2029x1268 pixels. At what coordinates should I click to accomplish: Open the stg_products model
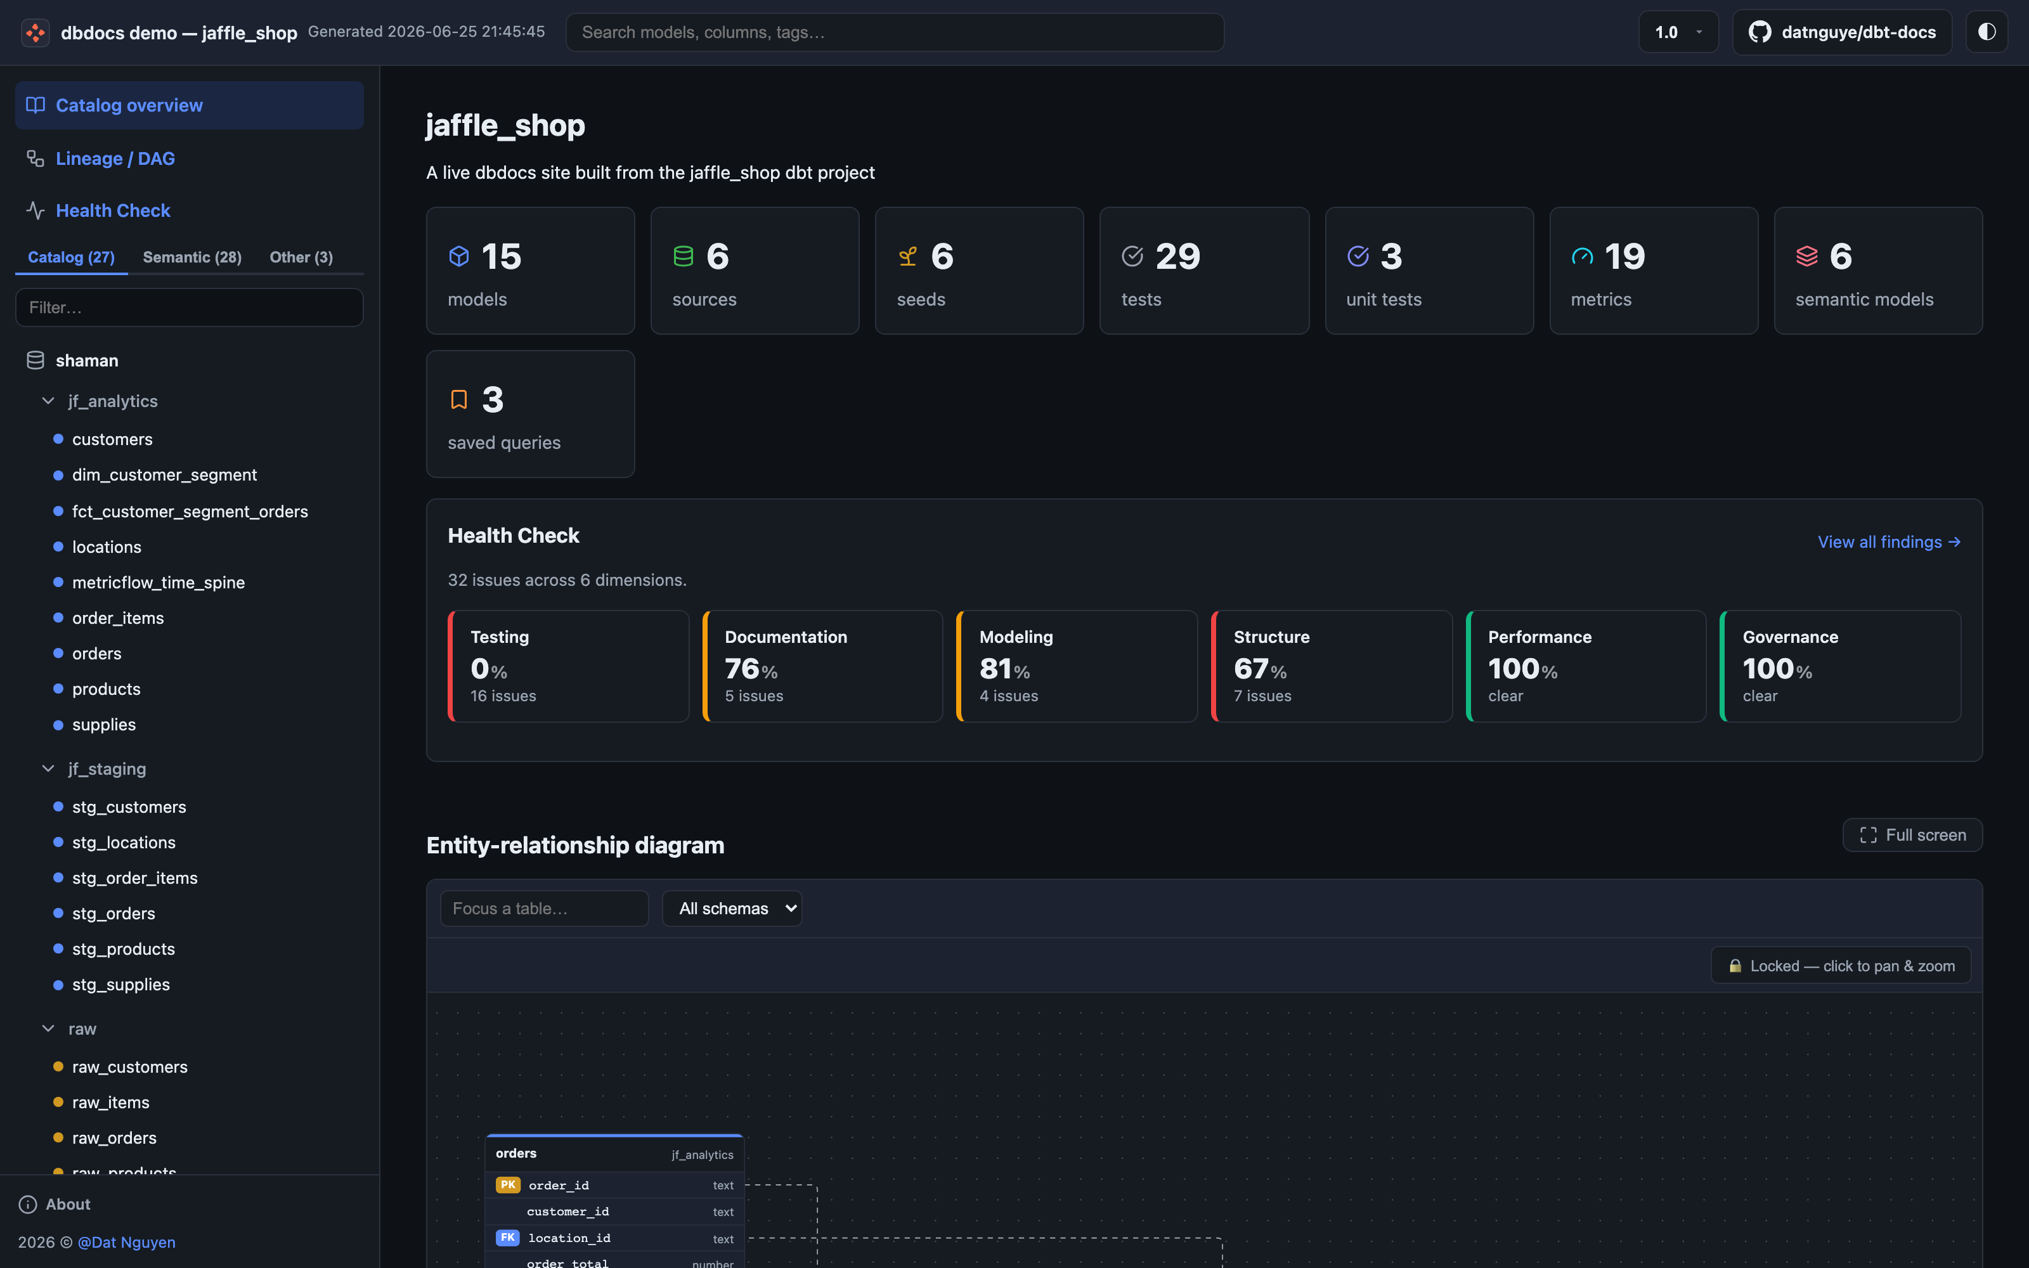click(123, 949)
